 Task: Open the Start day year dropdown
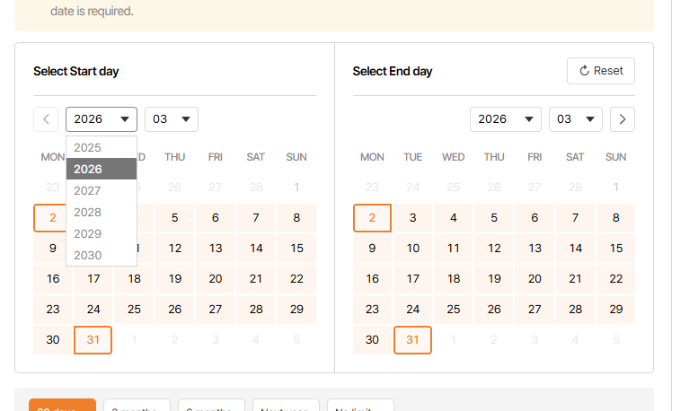[x=102, y=119]
